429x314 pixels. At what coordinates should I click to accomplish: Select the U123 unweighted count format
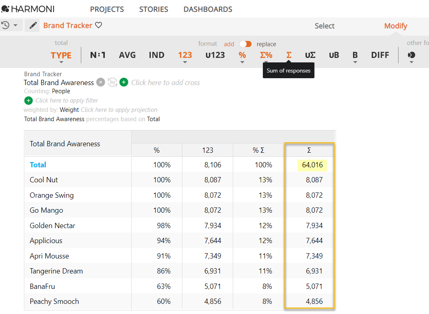pos(215,55)
